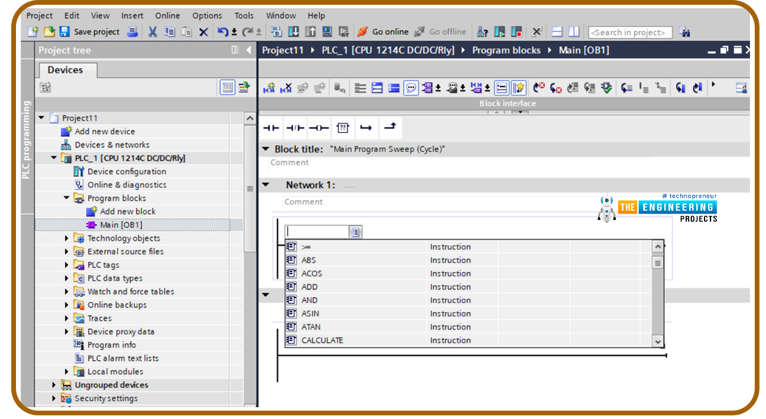Image resolution: width=766 pixels, height=419 pixels.
Task: Click the Open project icon
Action: point(49,32)
